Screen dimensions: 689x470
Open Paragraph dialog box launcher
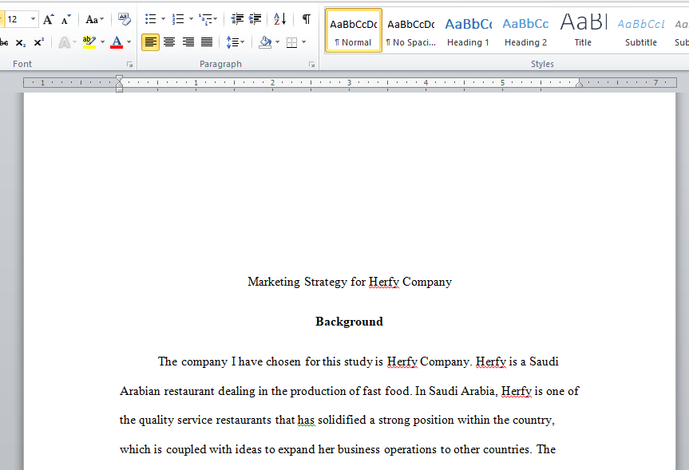311,65
